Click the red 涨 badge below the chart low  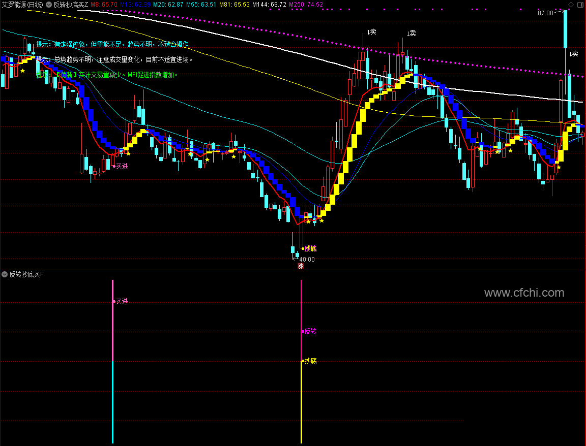pyautogui.click(x=301, y=266)
